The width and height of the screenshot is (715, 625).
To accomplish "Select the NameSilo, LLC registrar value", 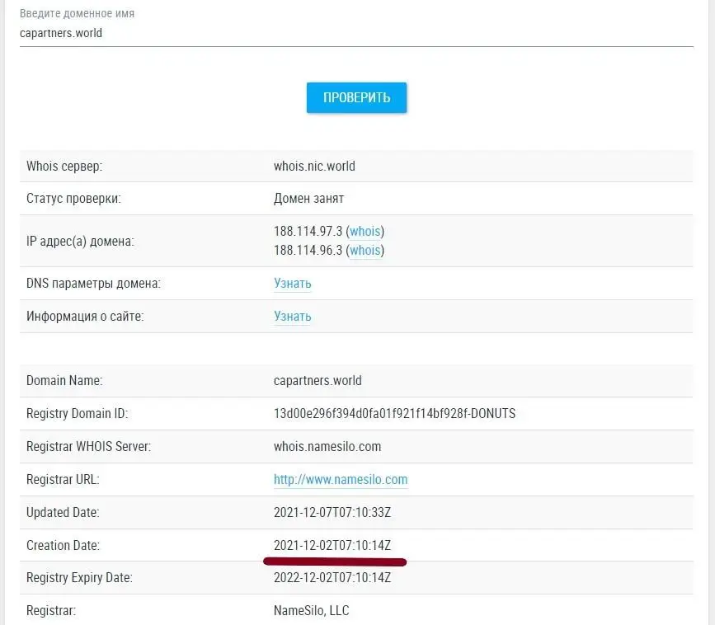I will 312,611.
